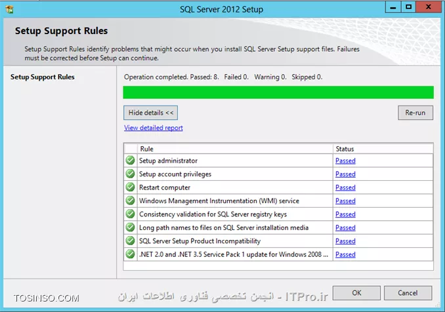445x312 pixels.
Task: Select 'SQL Server Setup Product Incompatibility' text
Action: click(200, 241)
